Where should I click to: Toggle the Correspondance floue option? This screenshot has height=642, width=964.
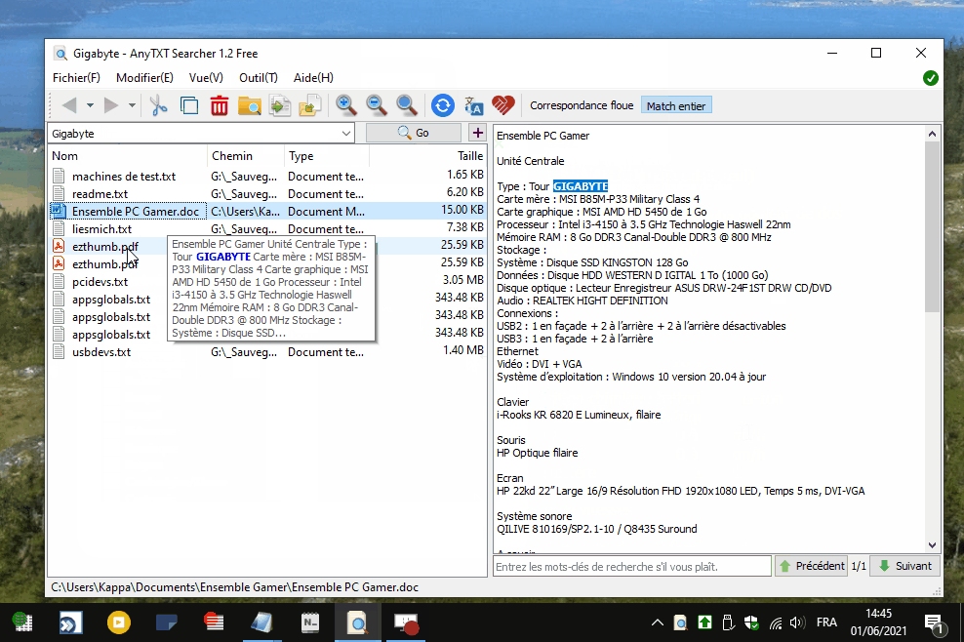582,105
